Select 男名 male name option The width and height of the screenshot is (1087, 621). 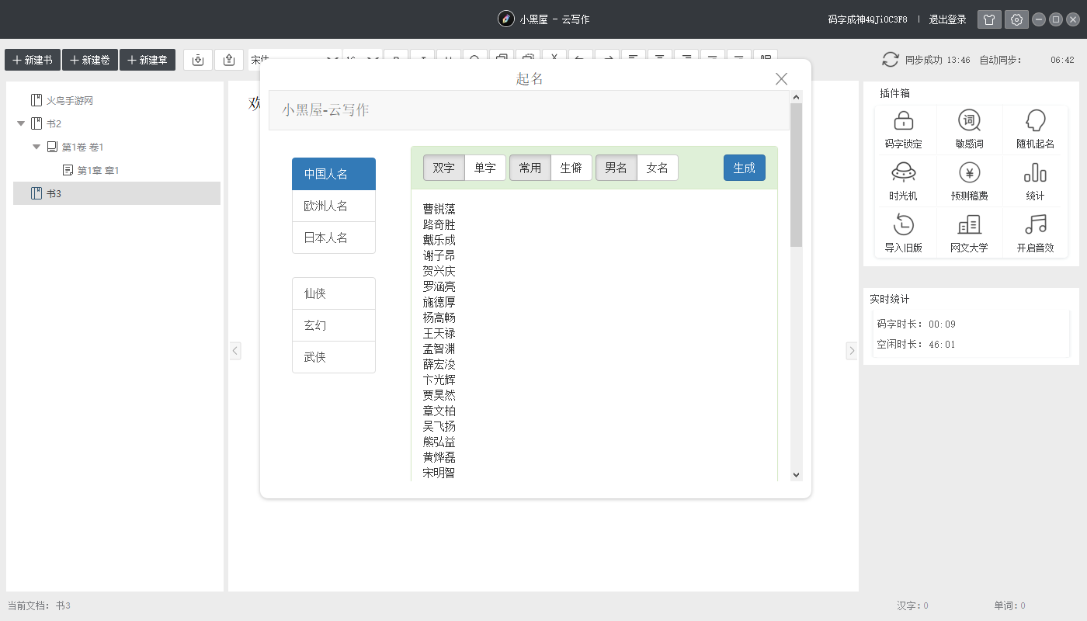[x=616, y=168]
